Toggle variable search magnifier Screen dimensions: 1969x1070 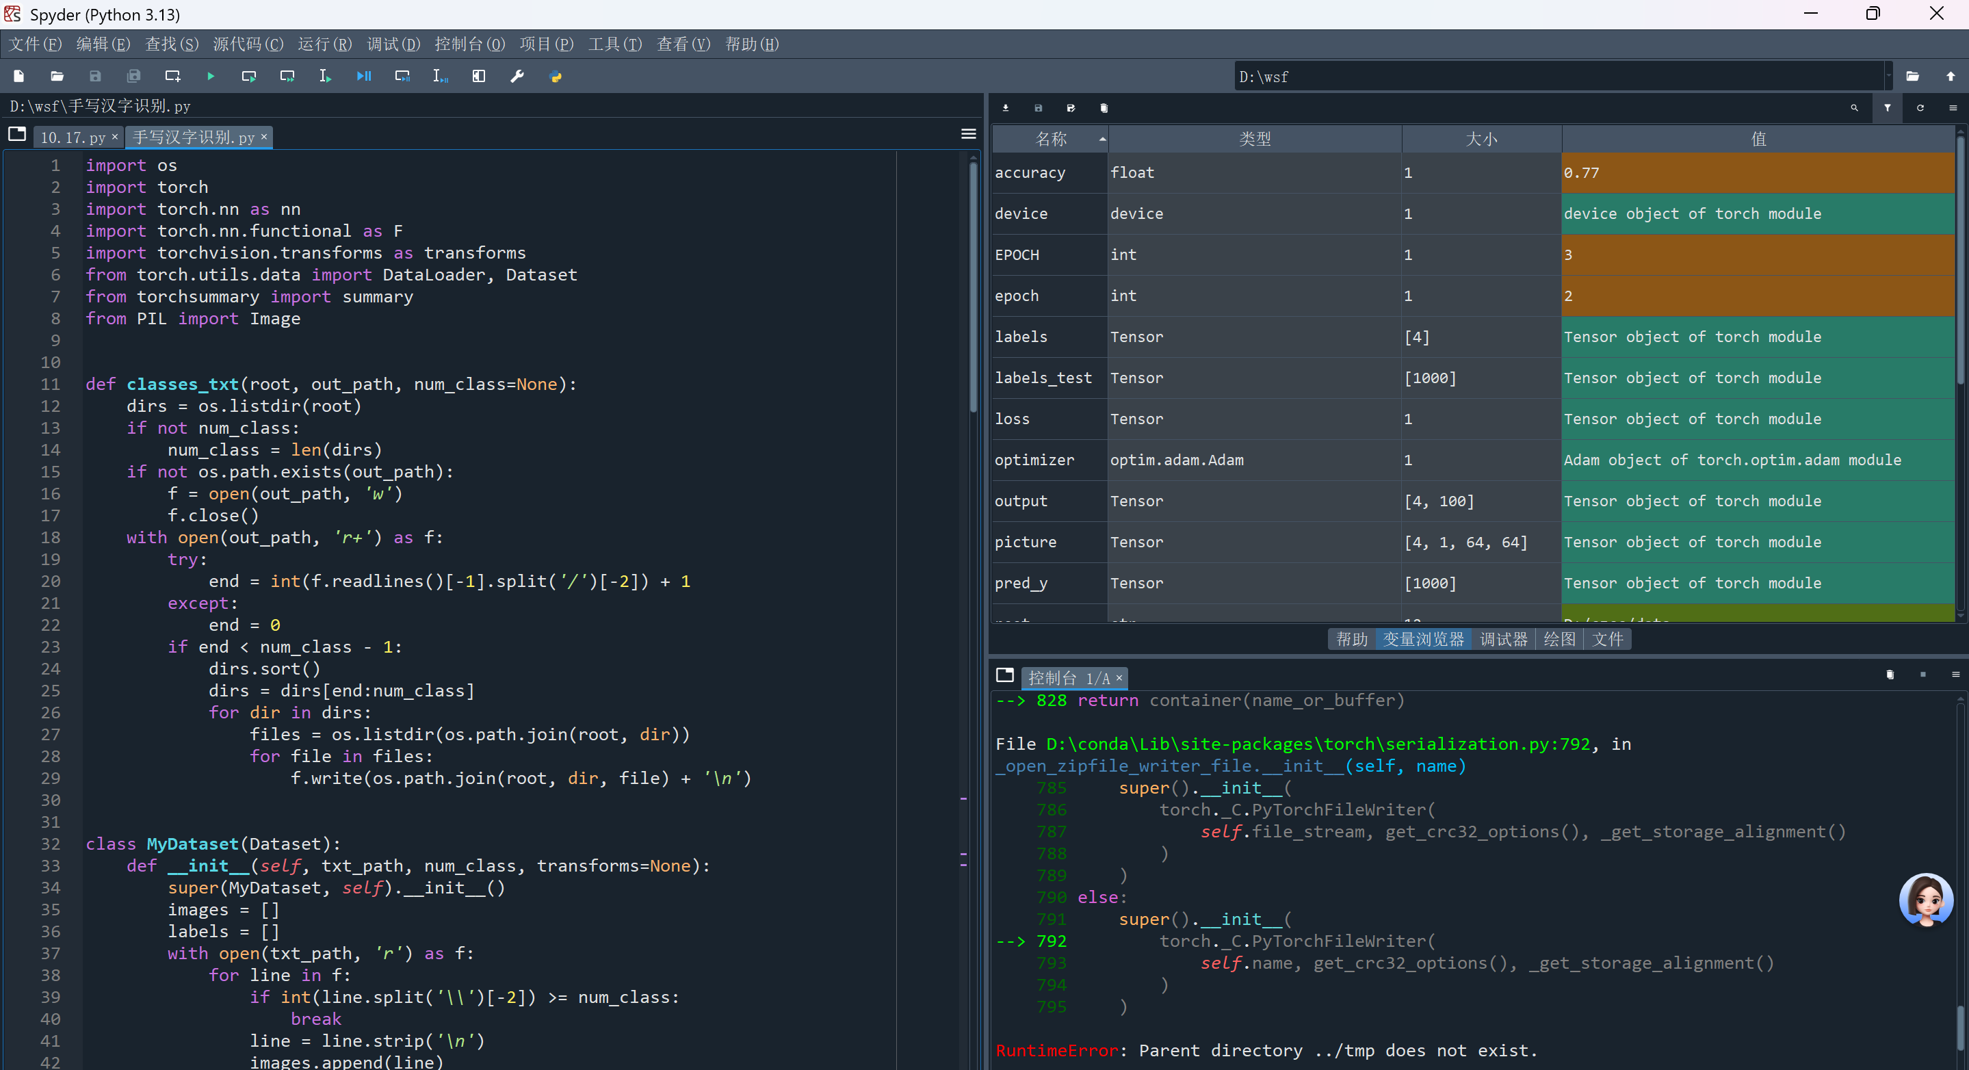(x=1853, y=108)
